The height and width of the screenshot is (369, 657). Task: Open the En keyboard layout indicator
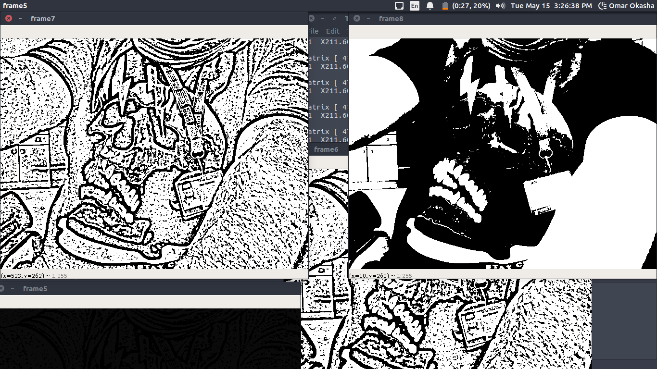pos(414,6)
